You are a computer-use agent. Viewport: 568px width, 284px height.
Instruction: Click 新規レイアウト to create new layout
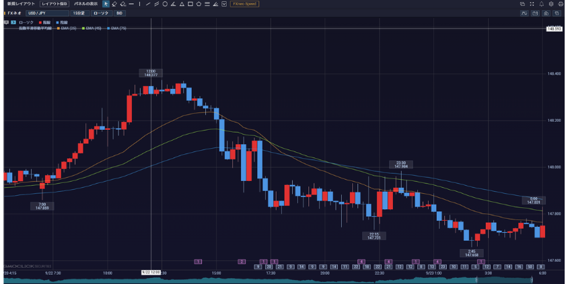click(20, 4)
